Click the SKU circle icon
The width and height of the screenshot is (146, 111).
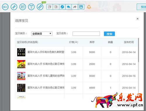5,7
